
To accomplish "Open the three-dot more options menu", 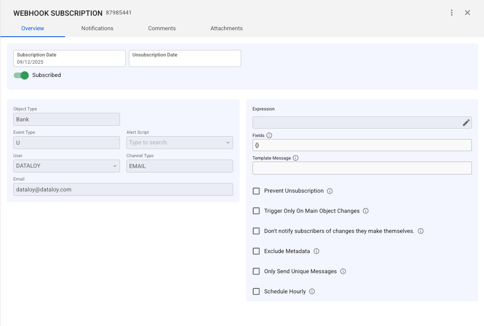I will click(x=452, y=12).
